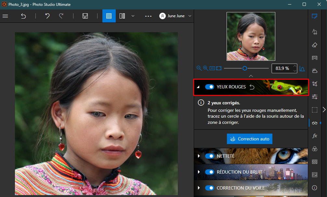Disable the YEUX ROUGES toggle
327x197 pixels.
(x=210, y=87)
